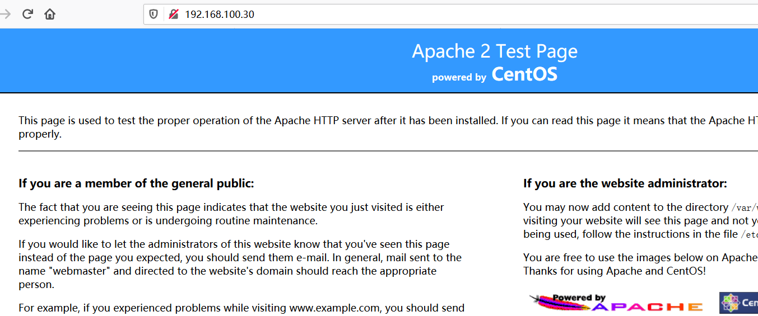Click the Apache 2 Test Page title
Viewport: 758px width, 316px height.
point(495,51)
